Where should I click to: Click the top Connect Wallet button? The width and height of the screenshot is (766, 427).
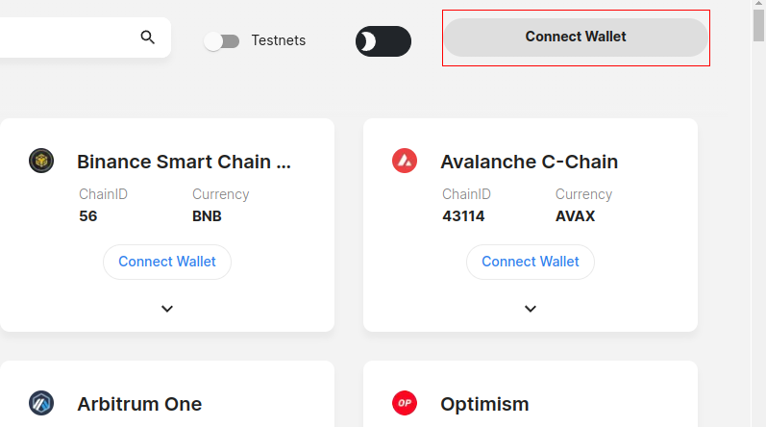pyautogui.click(x=575, y=37)
